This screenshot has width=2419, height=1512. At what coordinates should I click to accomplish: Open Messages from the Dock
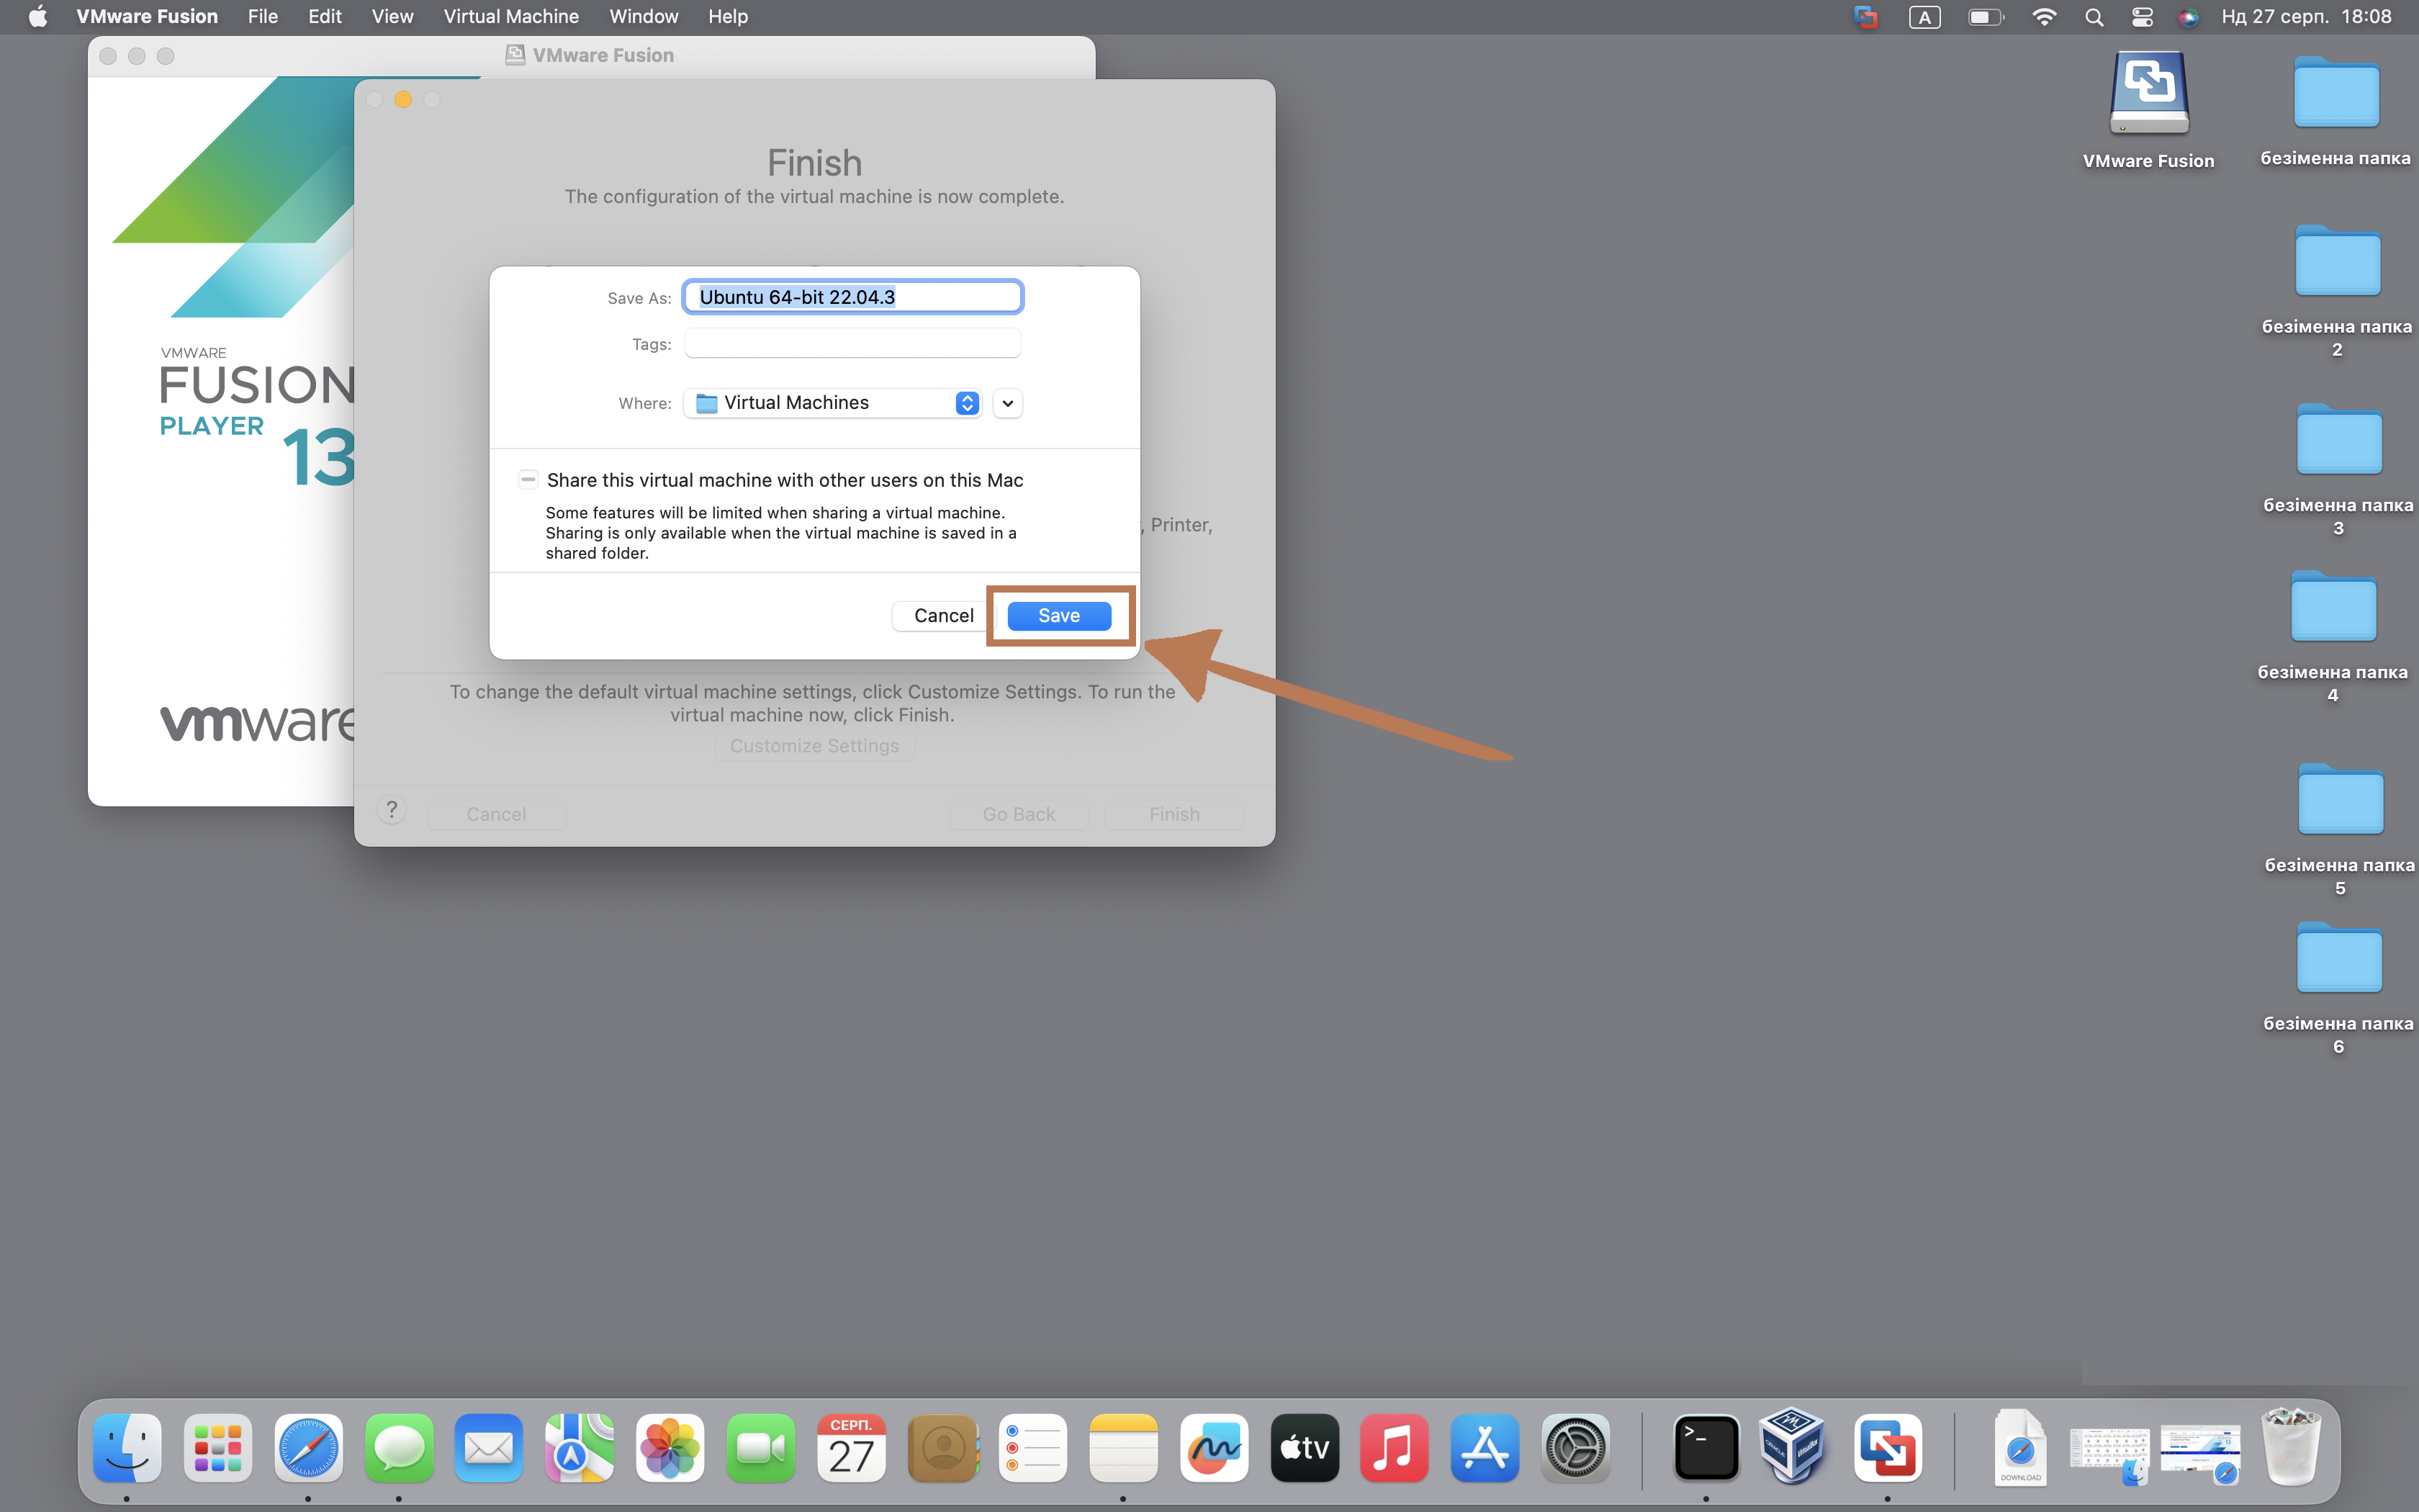[399, 1447]
